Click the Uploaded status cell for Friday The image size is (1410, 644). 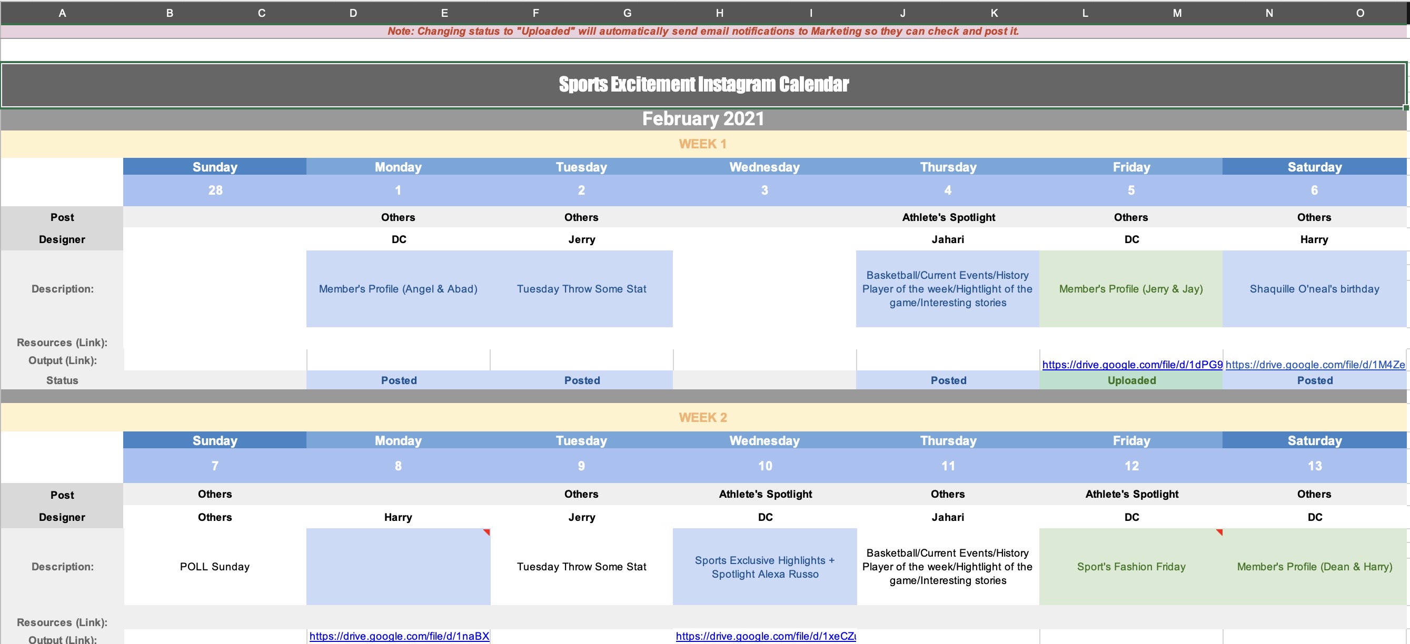[1131, 380]
